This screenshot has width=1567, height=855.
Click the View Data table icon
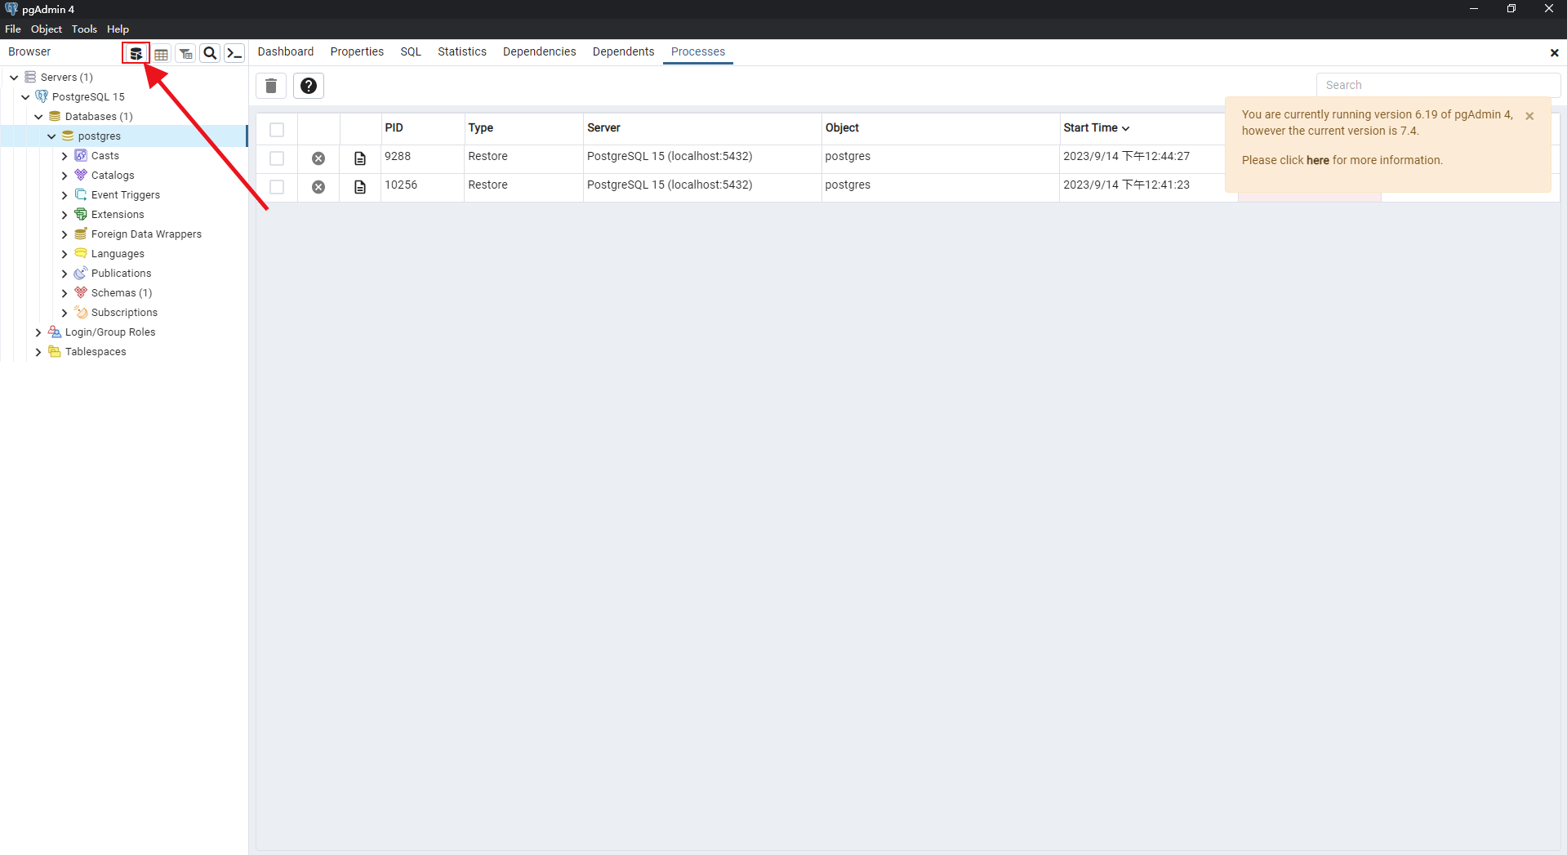161,54
